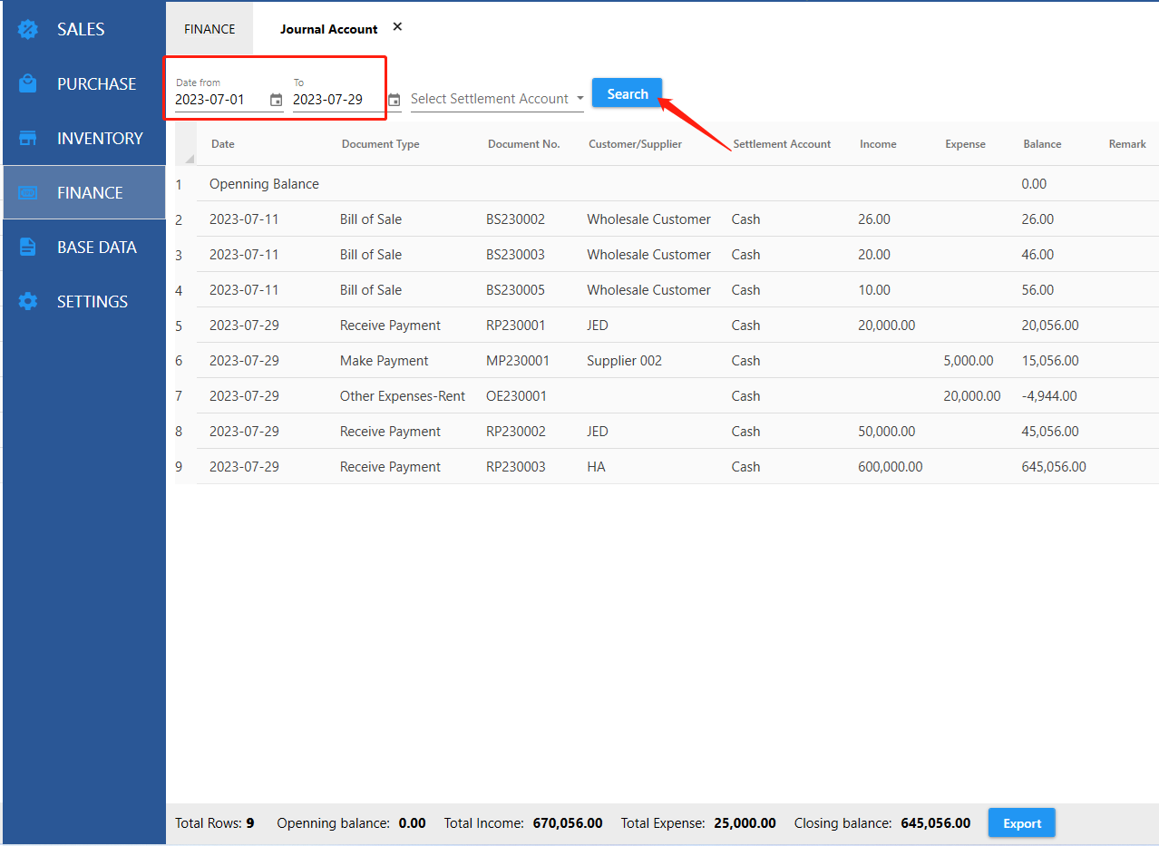Select the table corner select-all triangle
The height and width of the screenshot is (846, 1159).
click(188, 158)
